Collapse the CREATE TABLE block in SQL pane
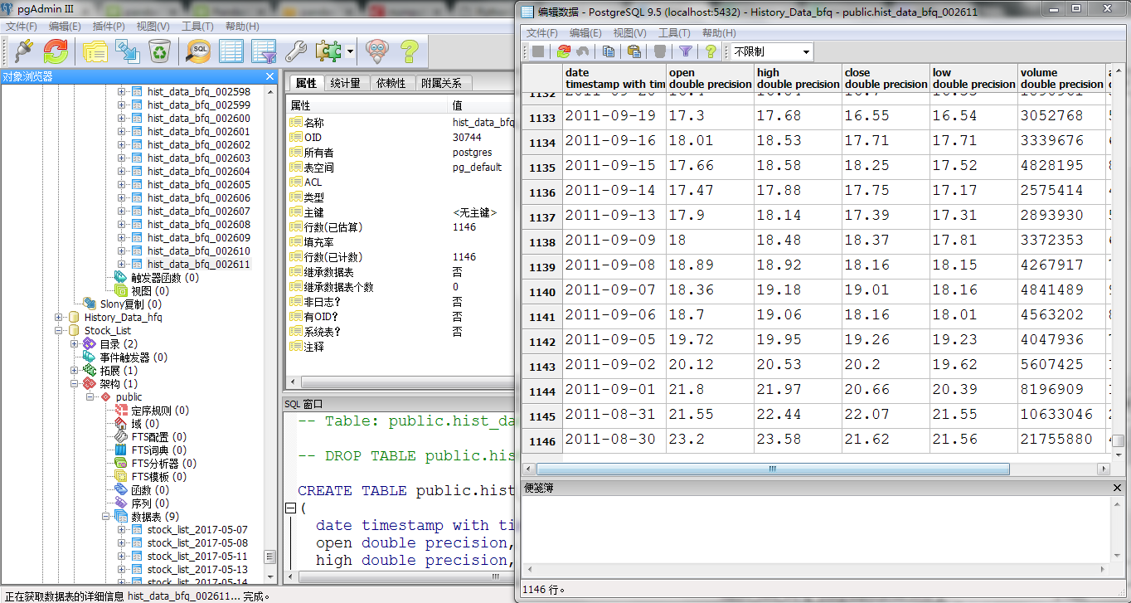Image resolution: width=1131 pixels, height=603 pixels. 290,508
